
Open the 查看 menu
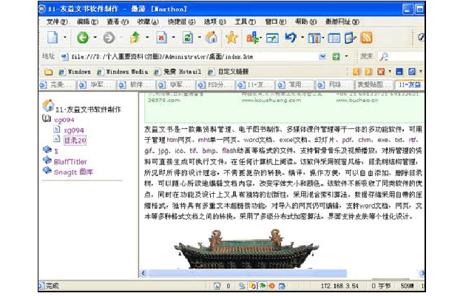pos(118,21)
